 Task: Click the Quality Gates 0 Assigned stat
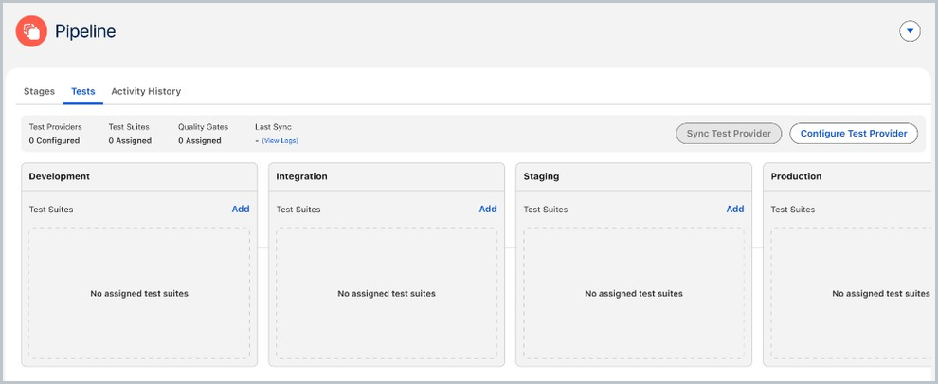[x=203, y=135]
